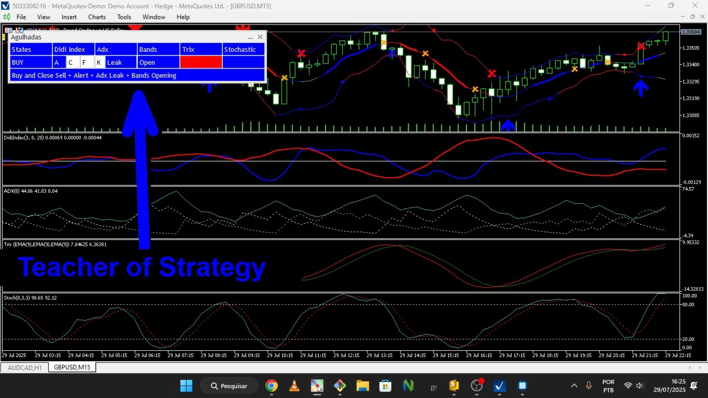708x398 pixels.
Task: Open the Microsoft Store taskbar icon
Action: tap(385, 386)
